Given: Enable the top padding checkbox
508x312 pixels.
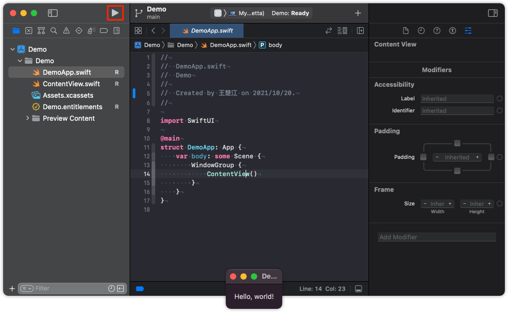Looking at the screenshot, I should pyautogui.click(x=457, y=143).
